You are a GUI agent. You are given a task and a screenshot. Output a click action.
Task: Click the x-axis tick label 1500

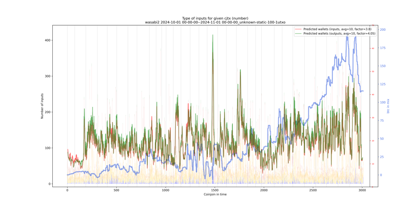pos(215,189)
